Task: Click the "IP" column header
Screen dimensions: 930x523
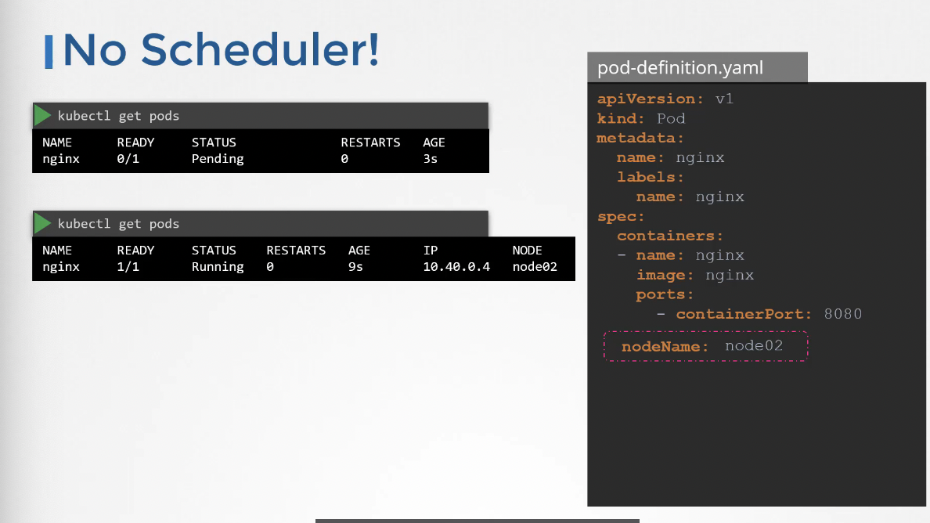Action: coord(431,251)
